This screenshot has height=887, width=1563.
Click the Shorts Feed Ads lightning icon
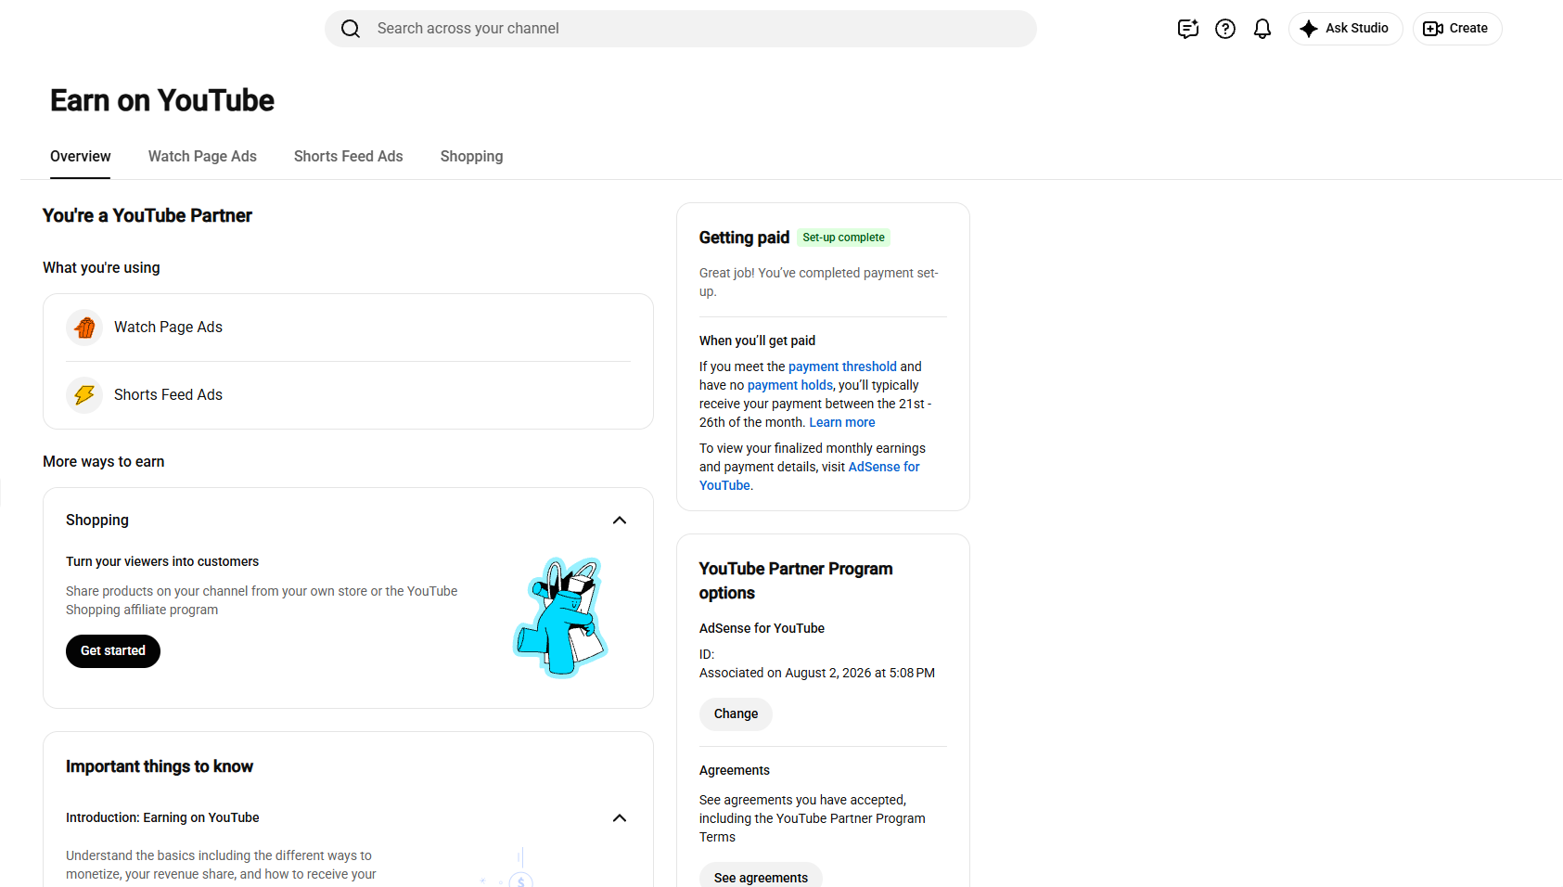click(84, 395)
